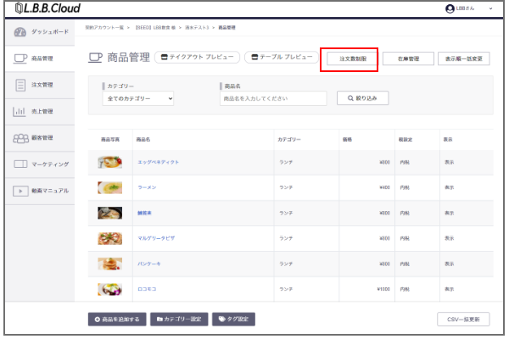Click into the 商品名 search field
509x339 pixels.
272,98
